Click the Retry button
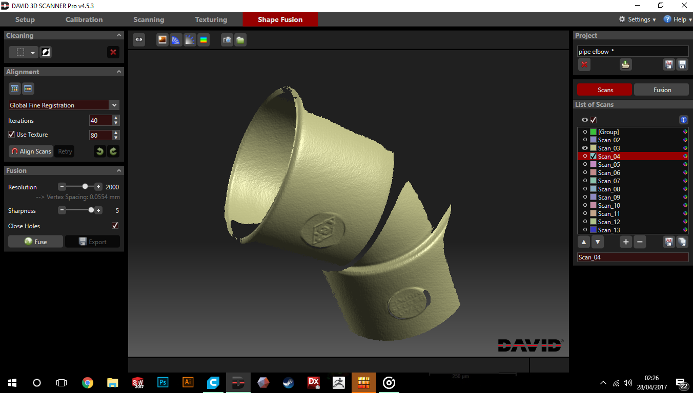Image resolution: width=693 pixels, height=393 pixels. click(x=65, y=151)
